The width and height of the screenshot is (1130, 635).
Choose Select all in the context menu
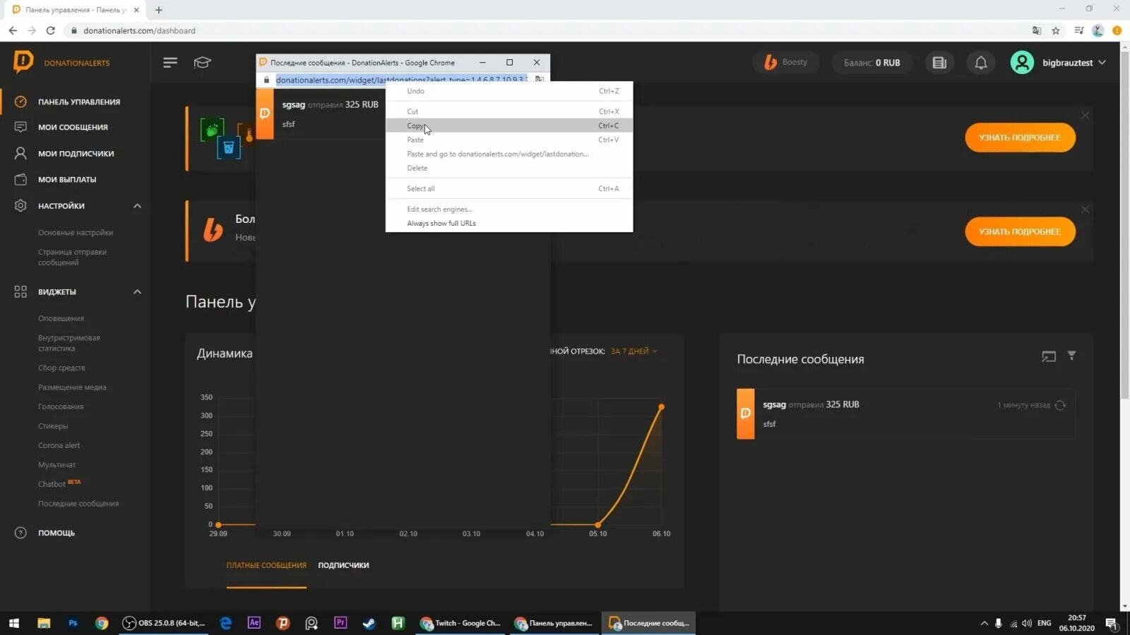pyautogui.click(x=509, y=188)
